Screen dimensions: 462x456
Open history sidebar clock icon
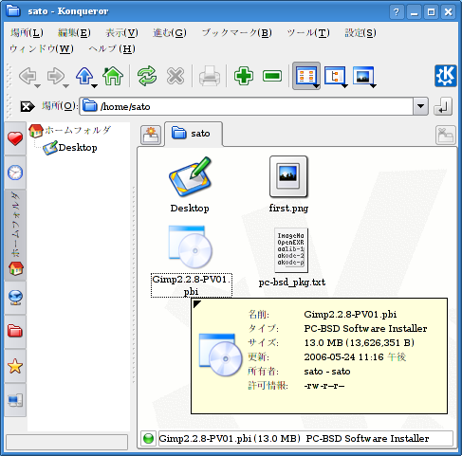15,173
